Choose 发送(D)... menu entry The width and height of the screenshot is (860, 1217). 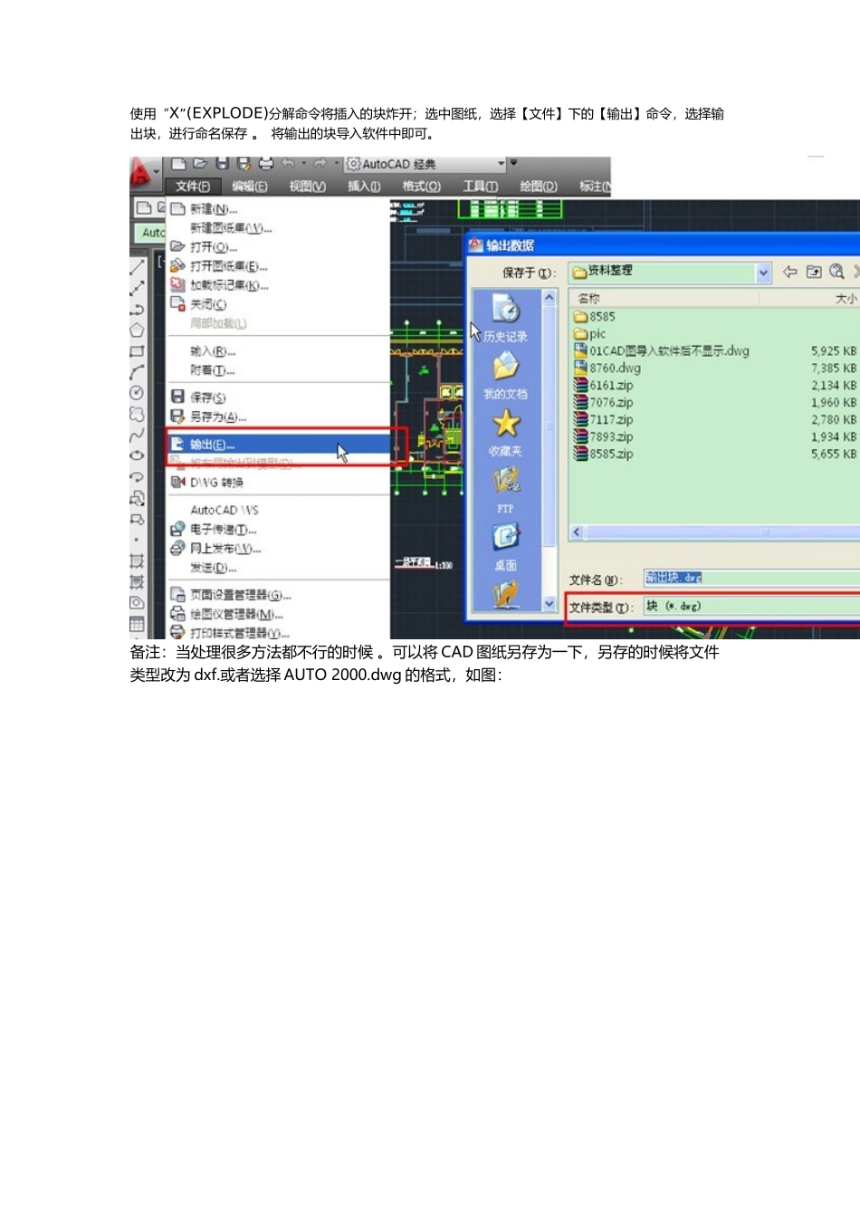[x=279, y=568]
